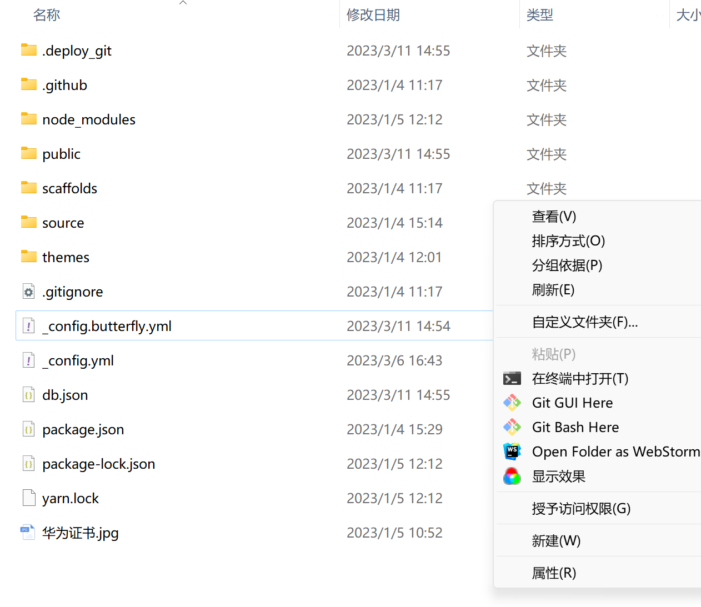Select the package.json file name
701x607 pixels.
coord(83,430)
